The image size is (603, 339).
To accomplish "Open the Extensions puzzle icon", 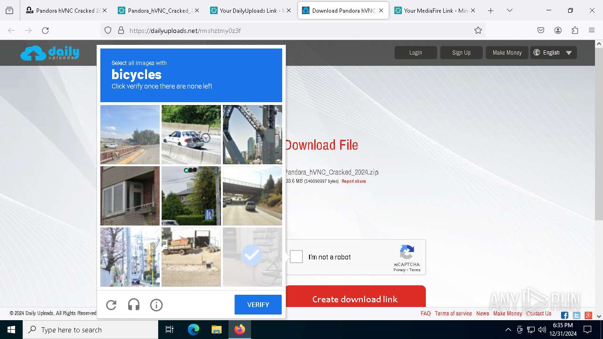I will coord(575,30).
